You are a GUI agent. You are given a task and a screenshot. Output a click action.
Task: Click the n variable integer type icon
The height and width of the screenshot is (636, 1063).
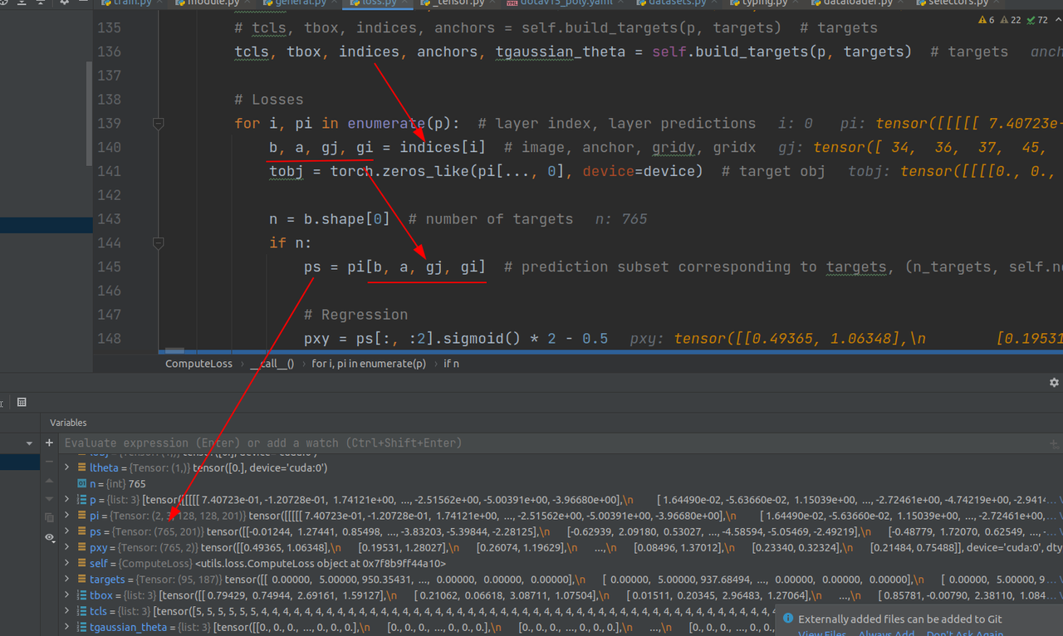[81, 483]
